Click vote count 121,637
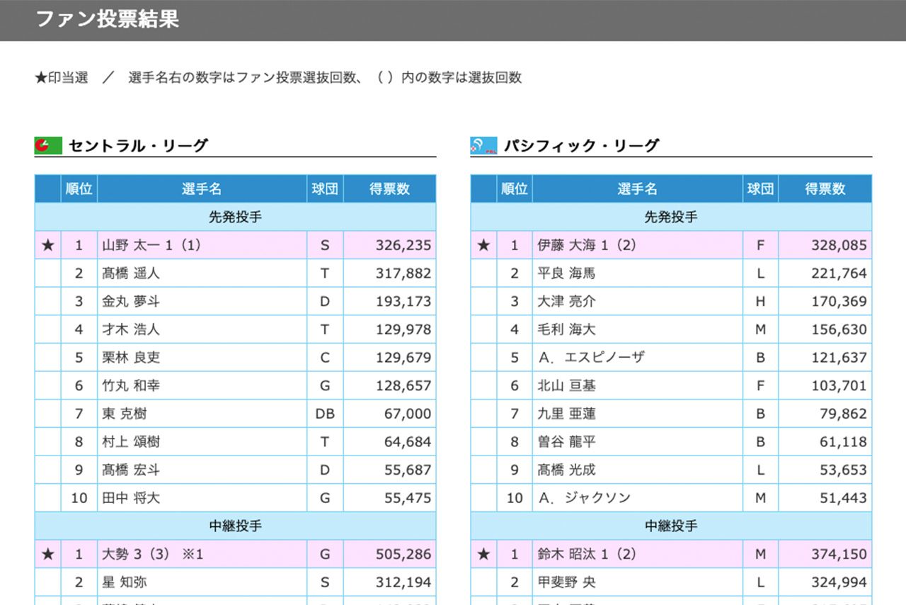Viewport: 906px width, 605px height. [x=839, y=357]
